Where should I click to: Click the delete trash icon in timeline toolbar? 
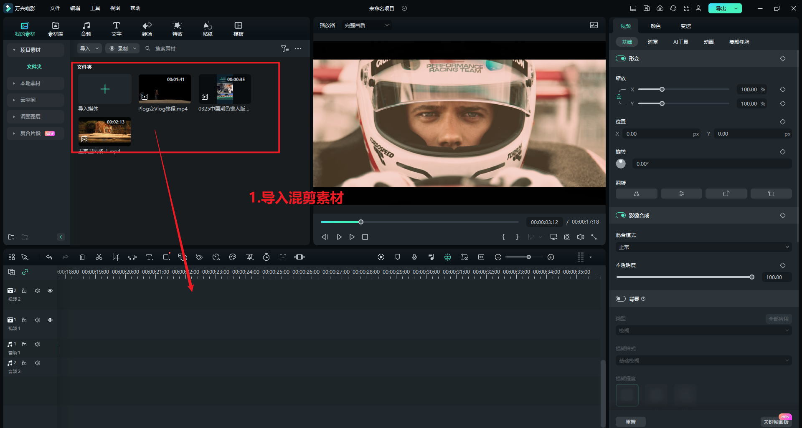82,257
